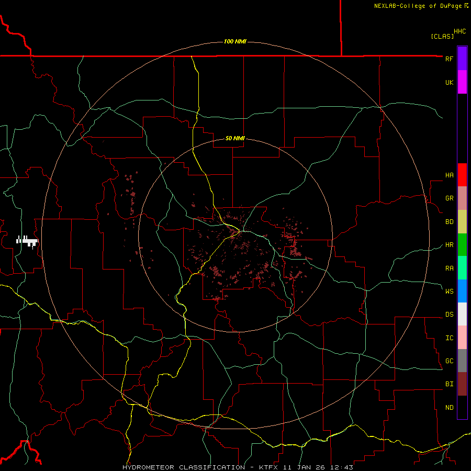
Task: Click the ND legend label
Action: (x=449, y=408)
